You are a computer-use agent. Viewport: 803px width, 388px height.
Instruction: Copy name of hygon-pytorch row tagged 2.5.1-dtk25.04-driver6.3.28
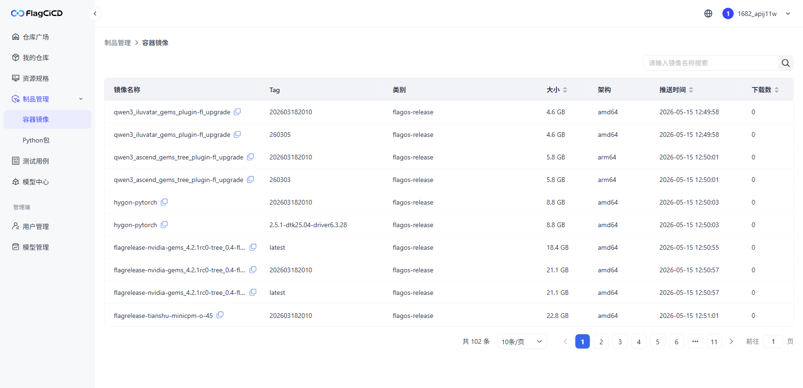point(164,225)
